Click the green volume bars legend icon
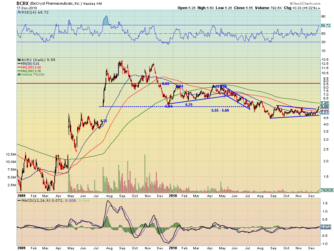 pyautogui.click(x=19, y=74)
